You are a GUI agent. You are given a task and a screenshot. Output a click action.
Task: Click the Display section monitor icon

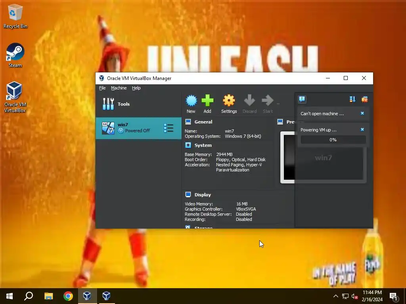point(188,195)
